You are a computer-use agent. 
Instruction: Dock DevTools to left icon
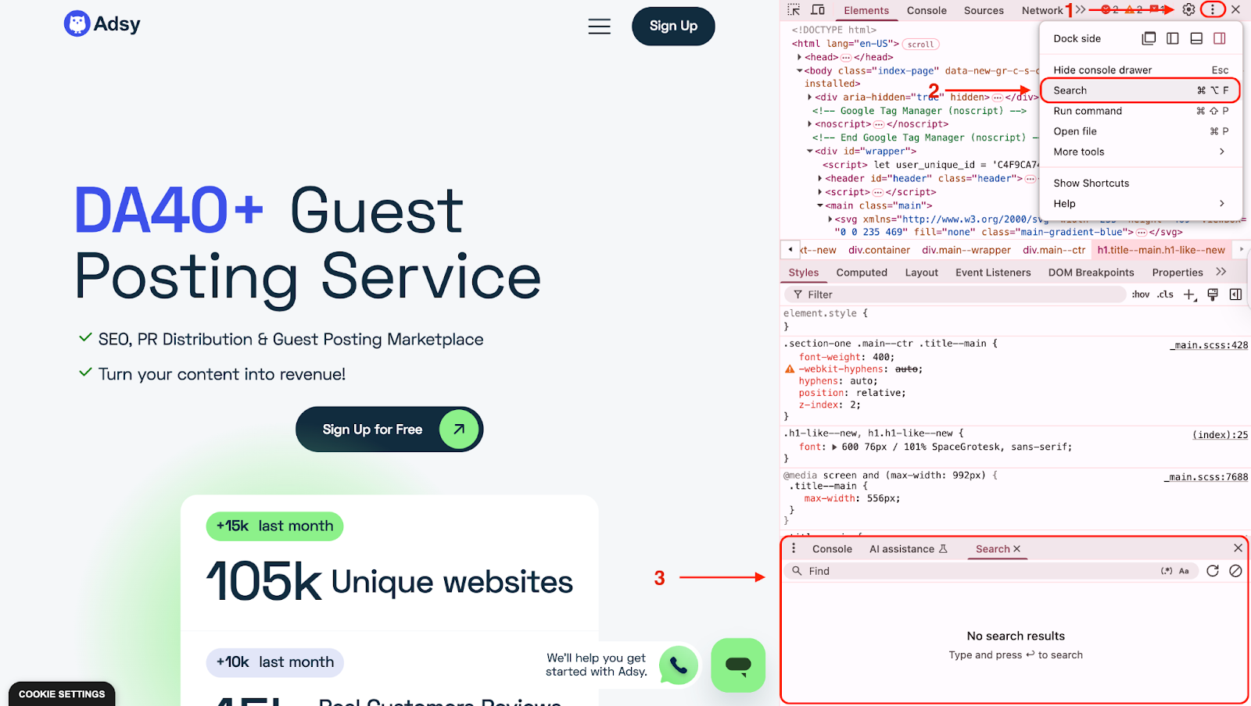coord(1173,38)
